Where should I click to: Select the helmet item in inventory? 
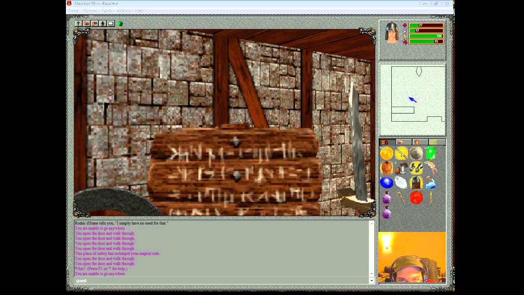point(416,183)
